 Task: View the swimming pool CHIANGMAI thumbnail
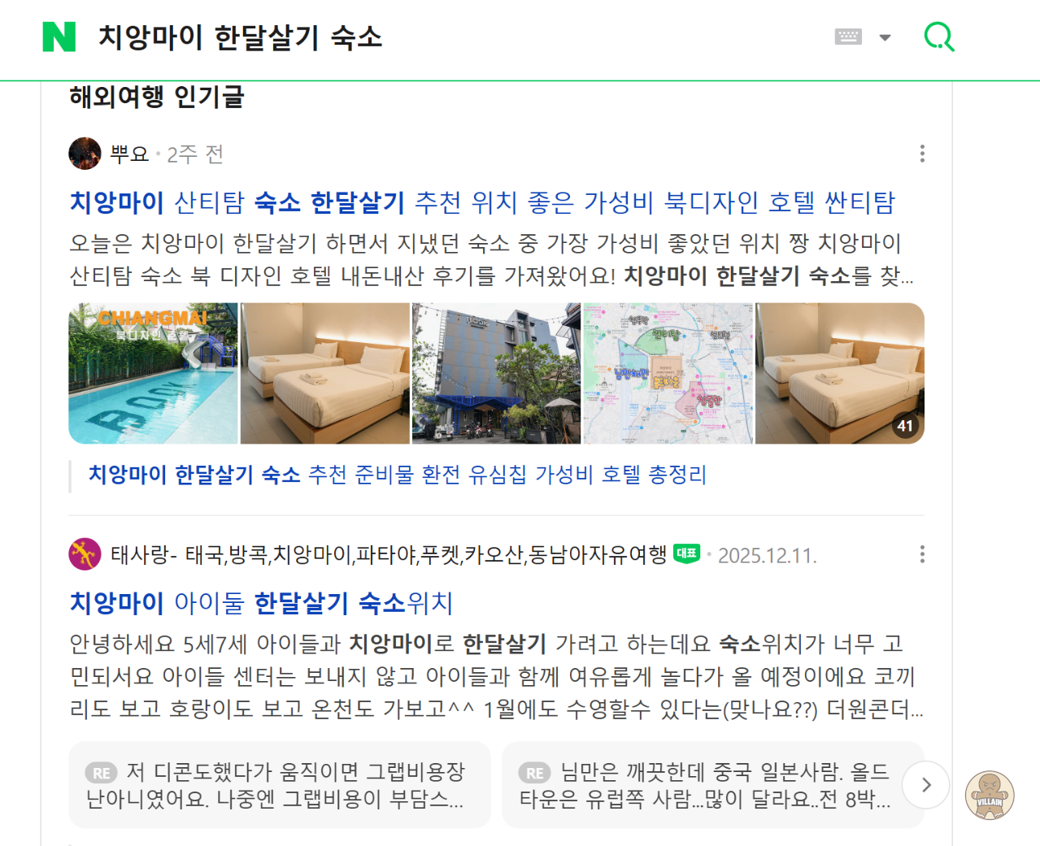[153, 374]
